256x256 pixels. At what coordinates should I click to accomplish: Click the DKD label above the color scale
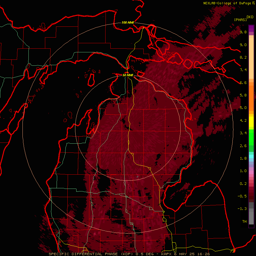point(250,17)
